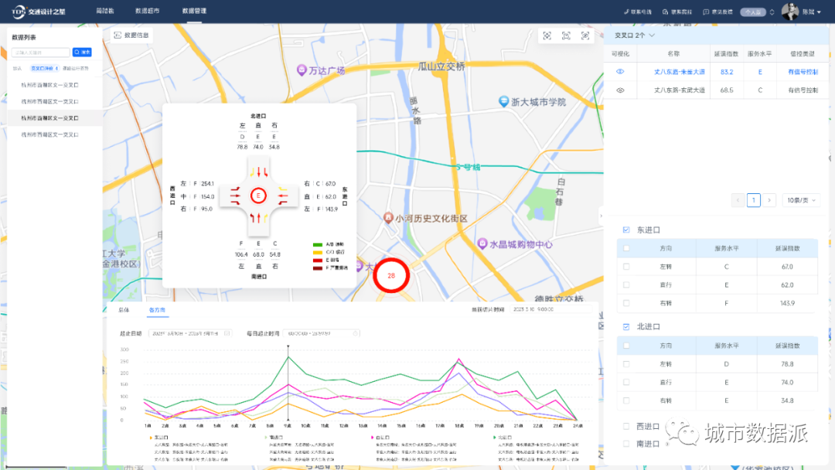The height and width of the screenshot is (470, 835).
Task: Click the TDS 交通设计之星 logo
Action: pyautogui.click(x=39, y=11)
